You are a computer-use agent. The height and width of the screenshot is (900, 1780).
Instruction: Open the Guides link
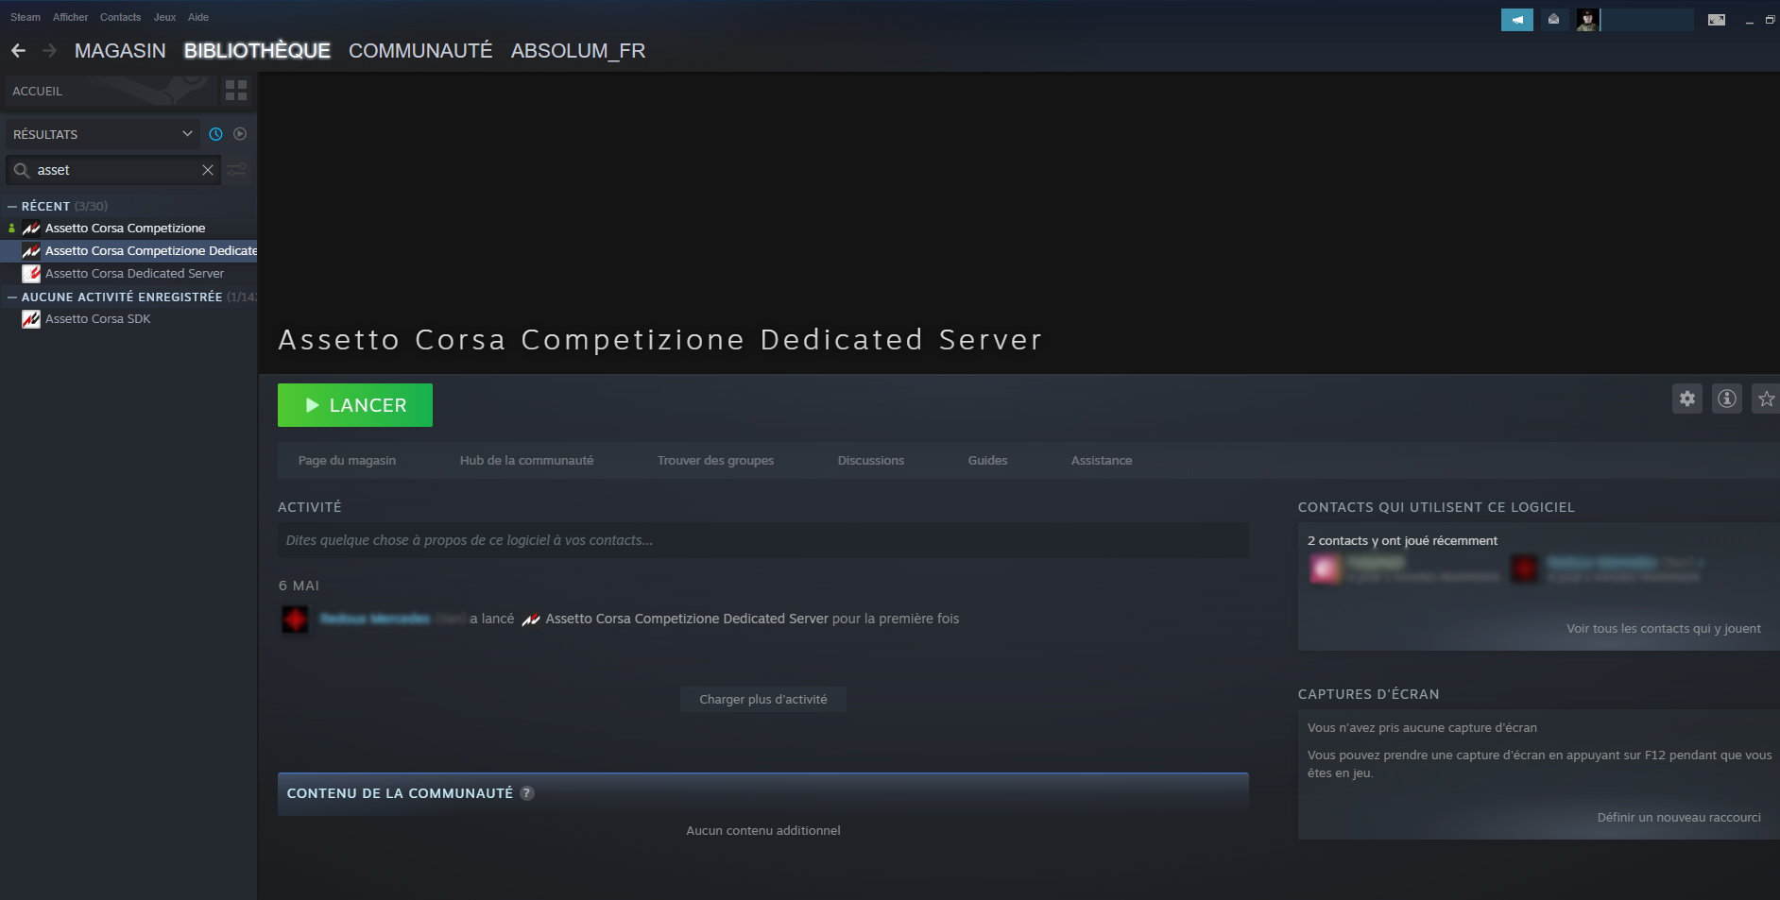pyautogui.click(x=987, y=461)
